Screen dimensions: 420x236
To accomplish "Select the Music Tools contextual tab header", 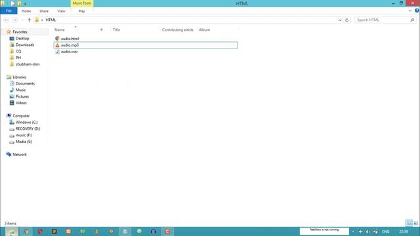I will pos(82,3).
